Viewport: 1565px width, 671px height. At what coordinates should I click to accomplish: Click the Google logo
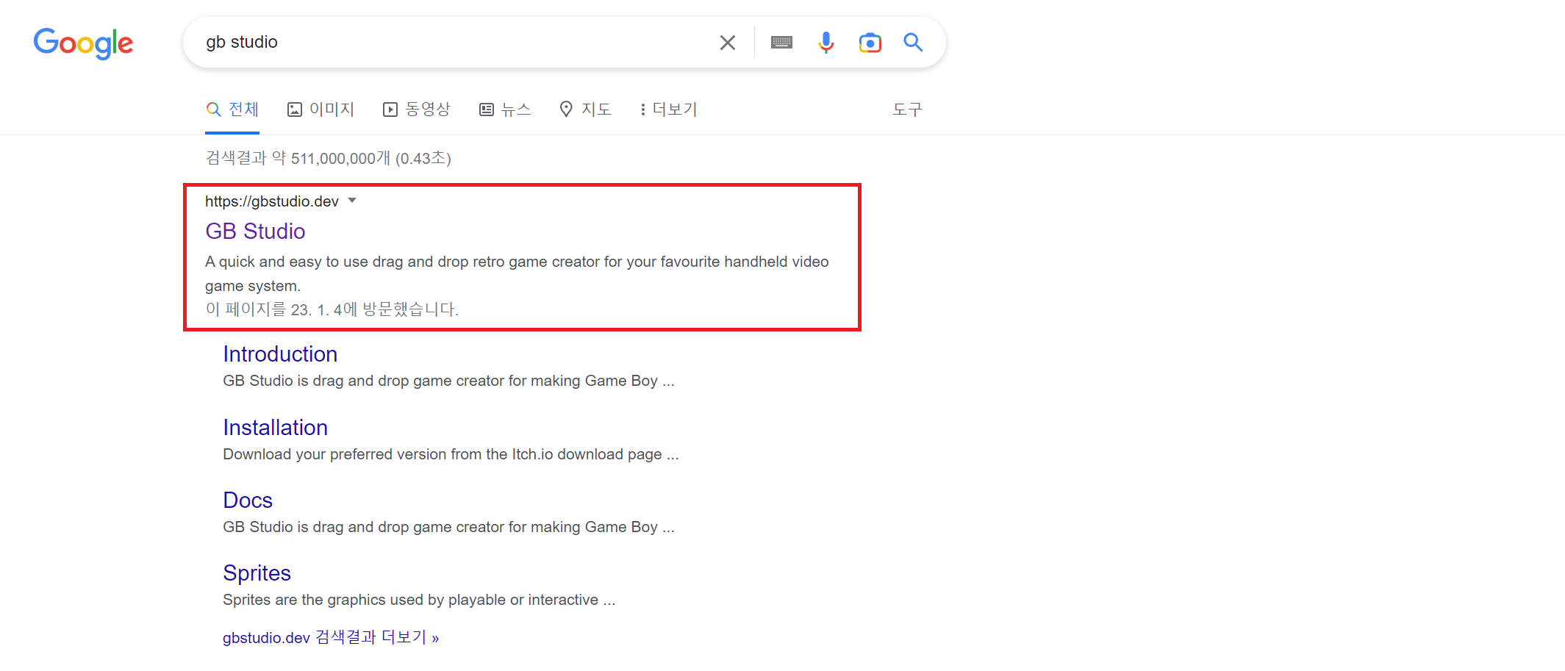(83, 43)
